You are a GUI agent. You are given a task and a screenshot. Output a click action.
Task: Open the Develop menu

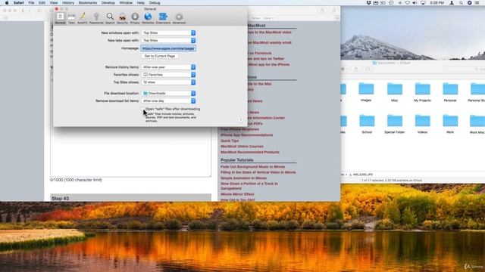pos(108,3)
